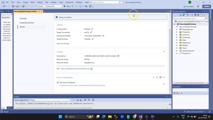Expand the Dependencies tree node

pos(177,29)
